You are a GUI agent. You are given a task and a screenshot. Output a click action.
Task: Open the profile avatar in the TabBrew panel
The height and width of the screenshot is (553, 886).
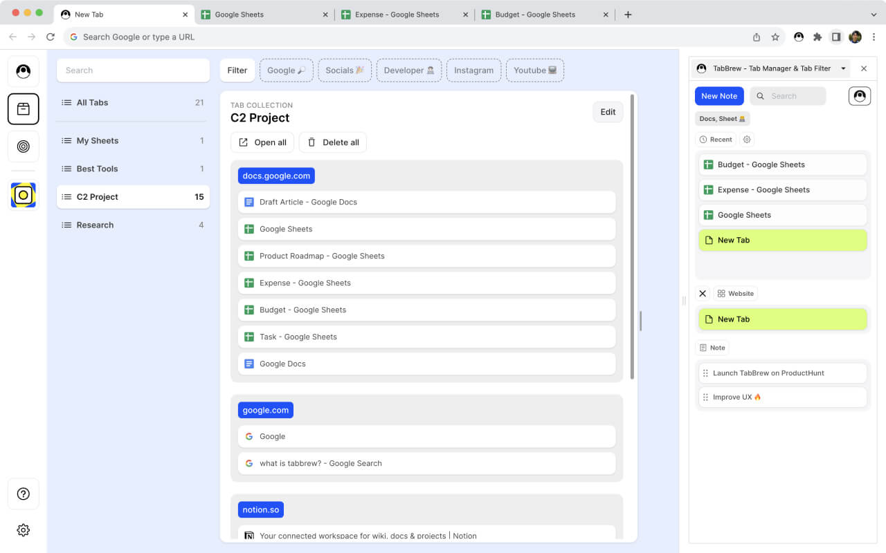tap(859, 95)
